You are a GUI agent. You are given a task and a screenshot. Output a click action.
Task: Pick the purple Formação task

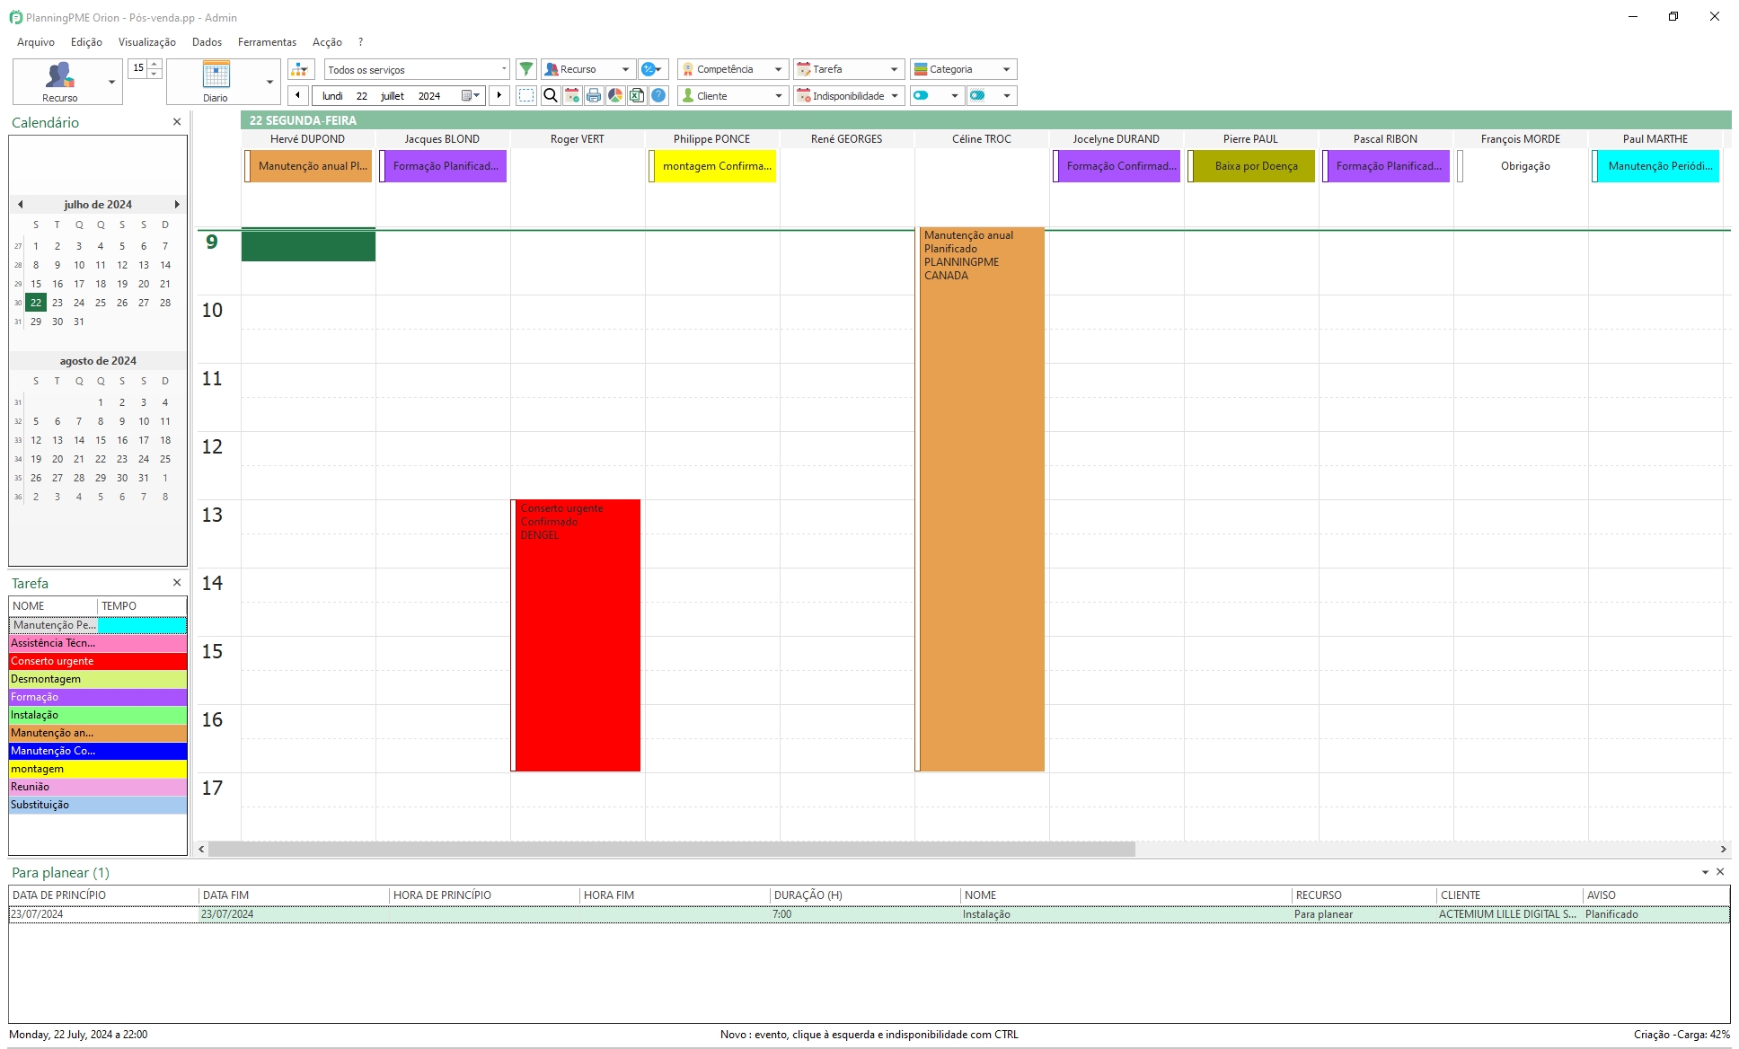[x=98, y=697]
